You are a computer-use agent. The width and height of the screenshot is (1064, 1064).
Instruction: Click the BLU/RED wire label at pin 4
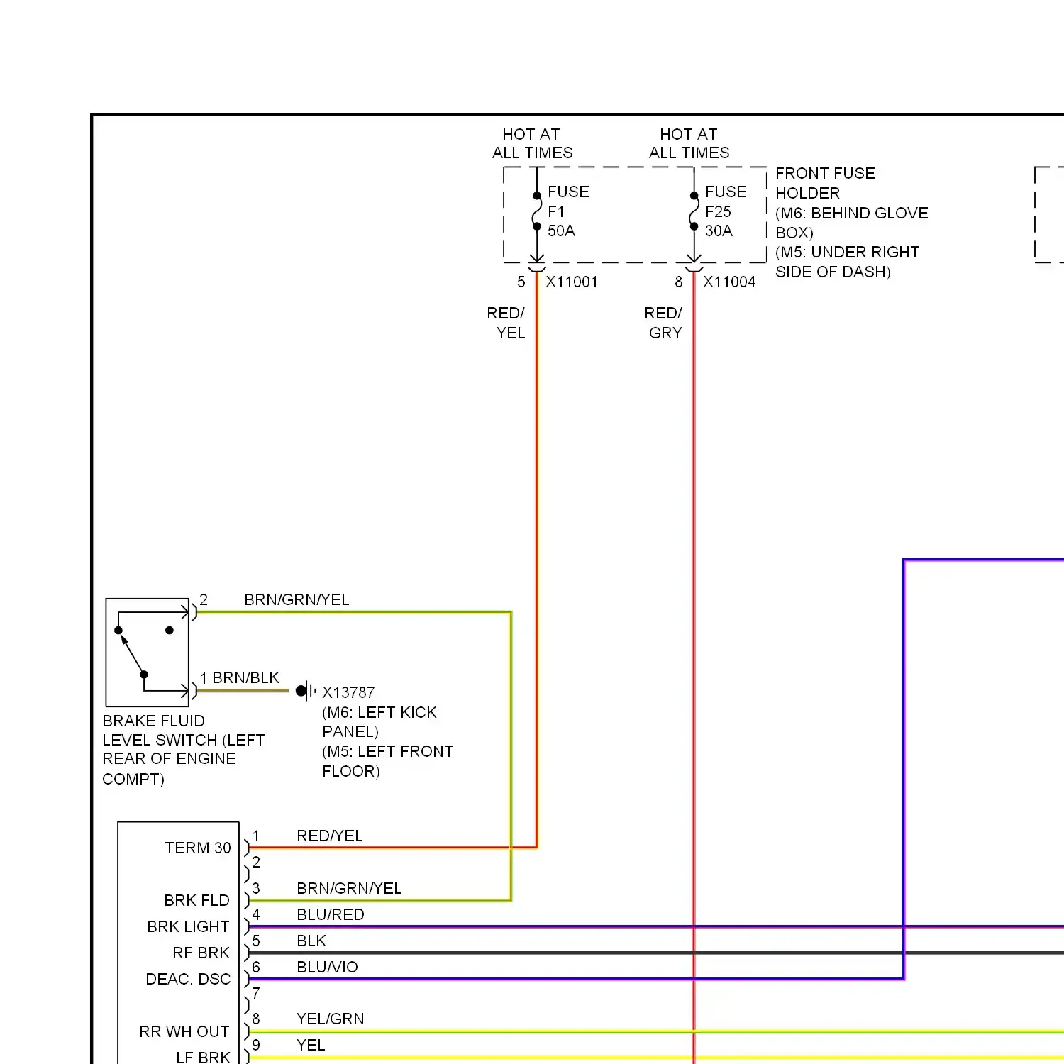(330, 915)
